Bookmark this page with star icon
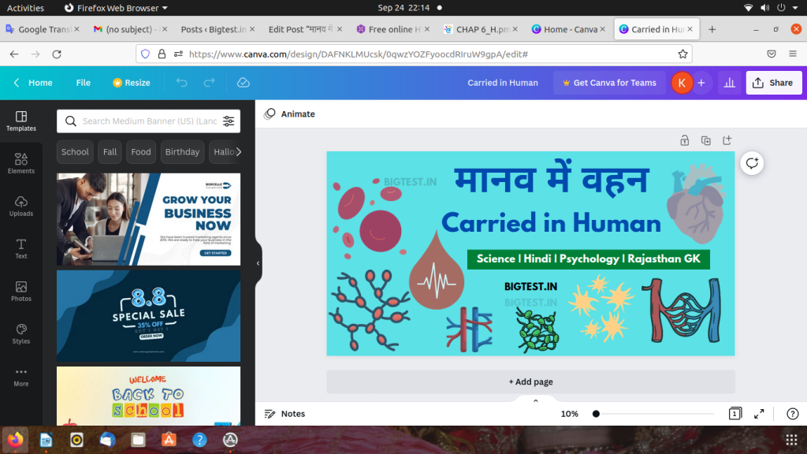 pyautogui.click(x=682, y=54)
